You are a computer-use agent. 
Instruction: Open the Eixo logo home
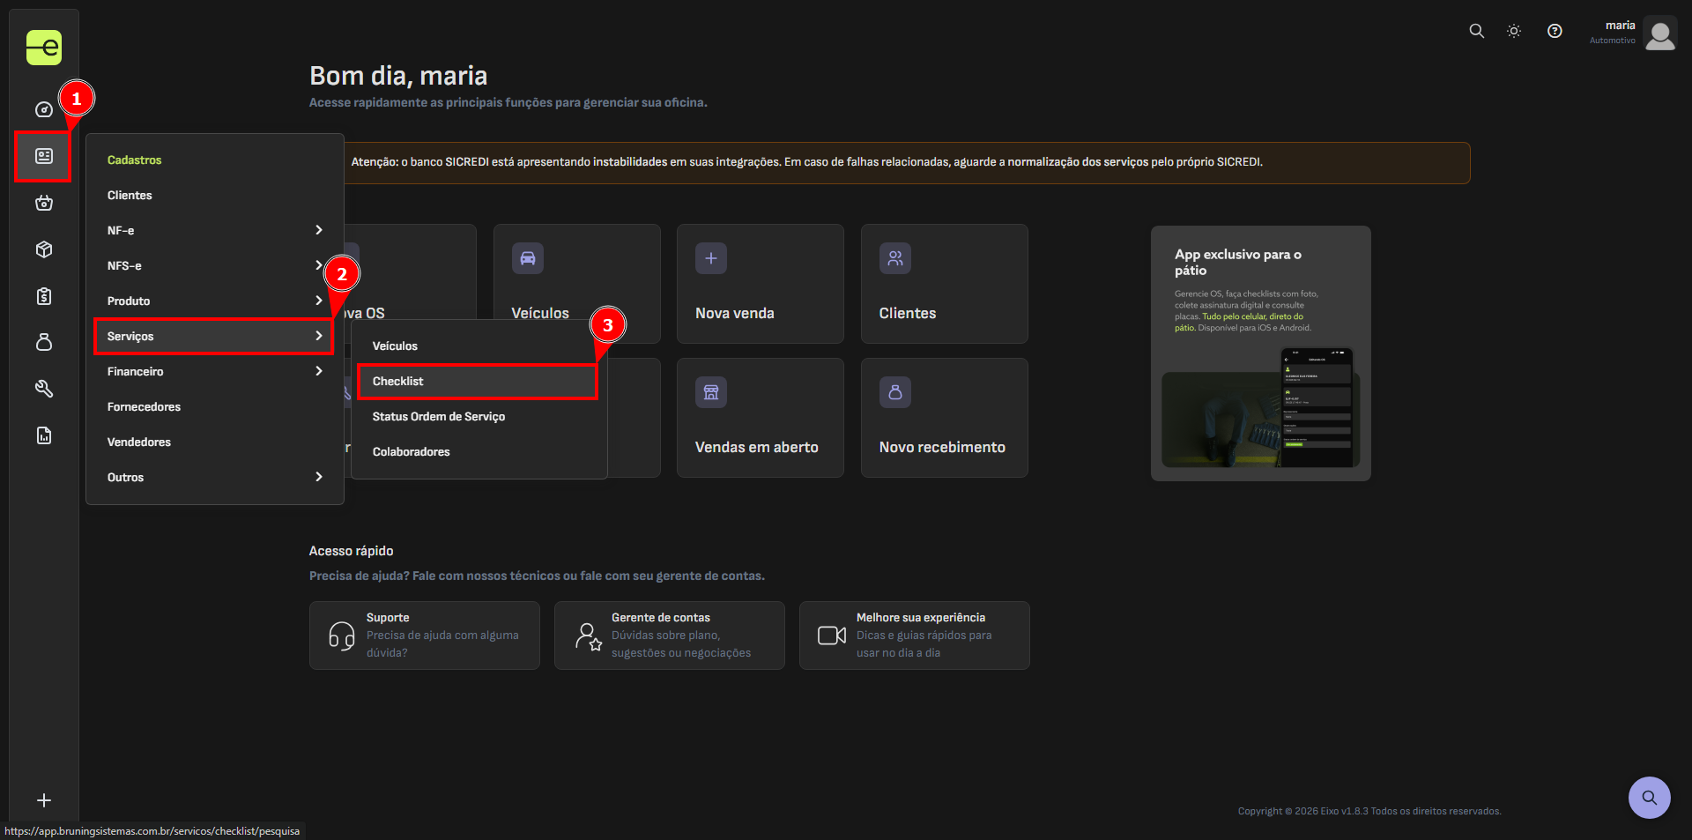(x=44, y=48)
